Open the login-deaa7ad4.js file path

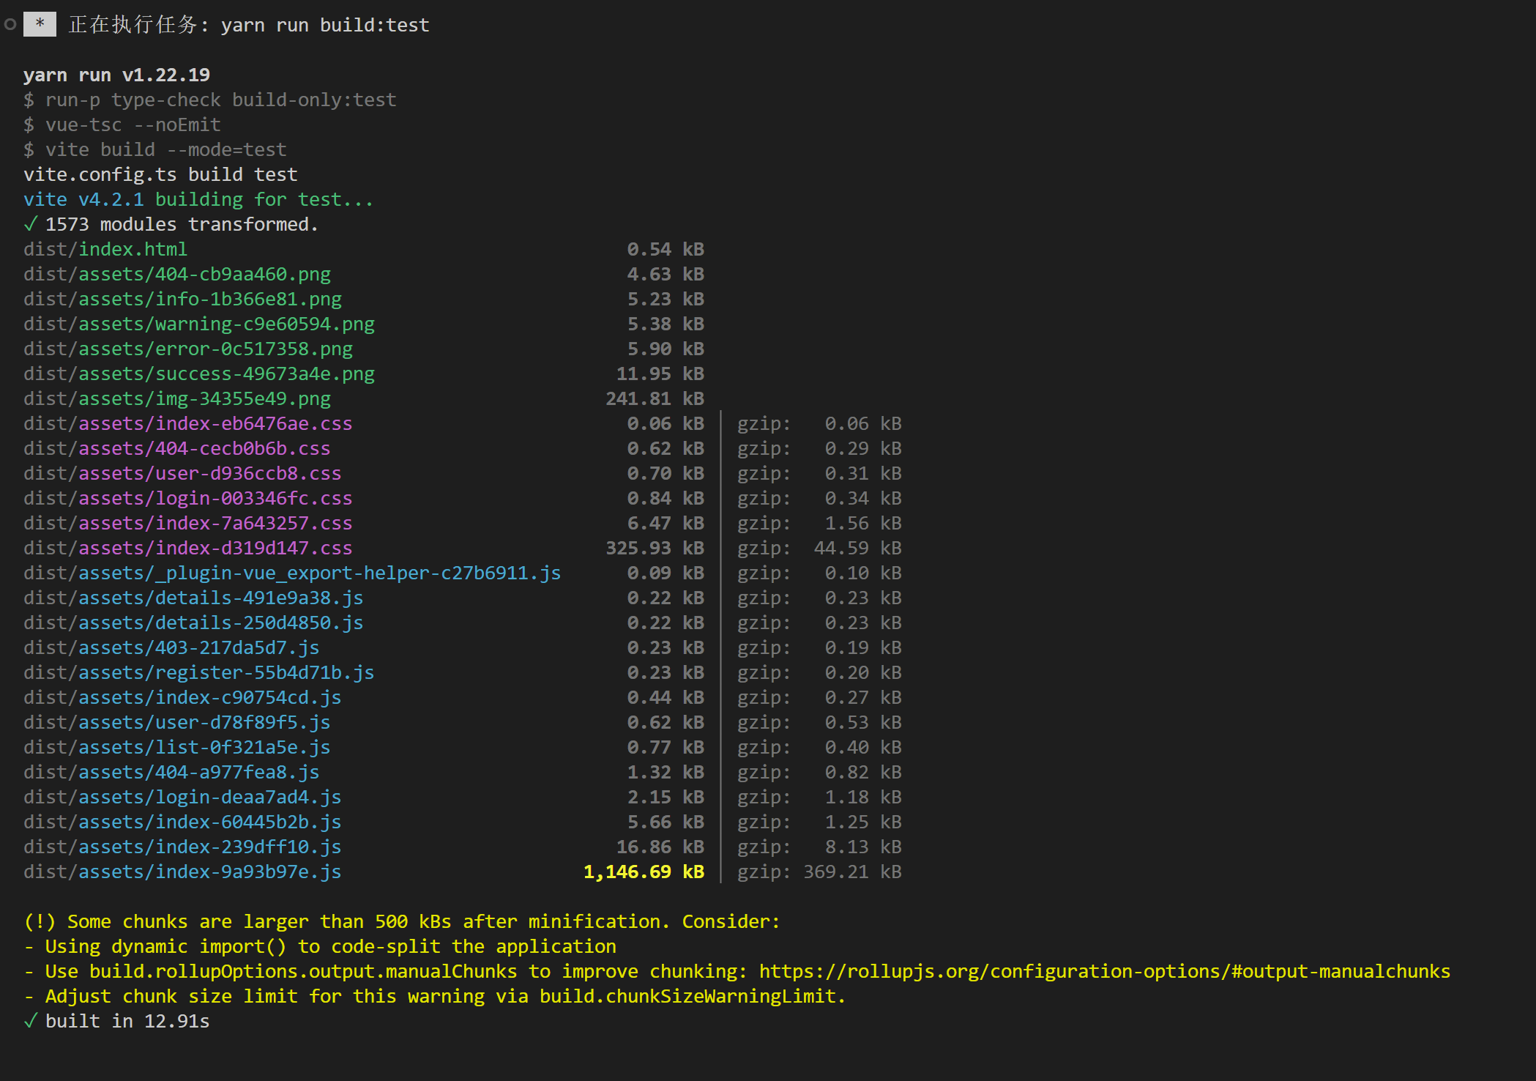tap(182, 797)
